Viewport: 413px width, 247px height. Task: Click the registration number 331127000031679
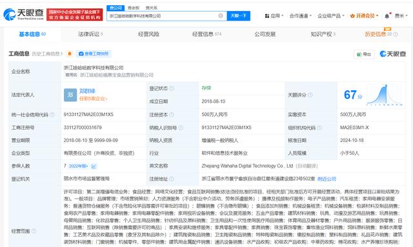(x=83, y=128)
